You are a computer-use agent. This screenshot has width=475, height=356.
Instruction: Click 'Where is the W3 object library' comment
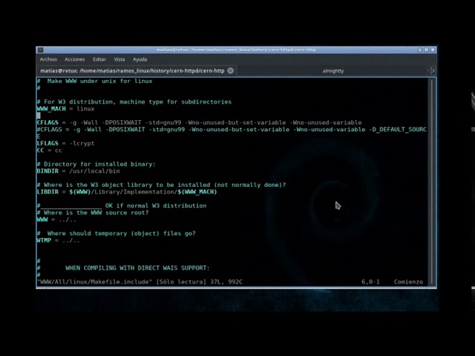(x=161, y=185)
